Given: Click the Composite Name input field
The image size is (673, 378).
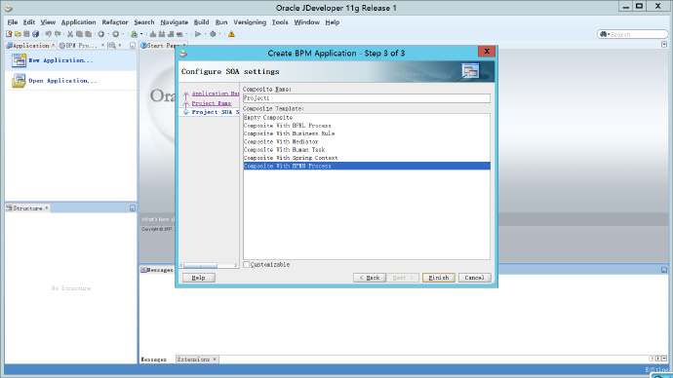Looking at the screenshot, I should coord(367,98).
